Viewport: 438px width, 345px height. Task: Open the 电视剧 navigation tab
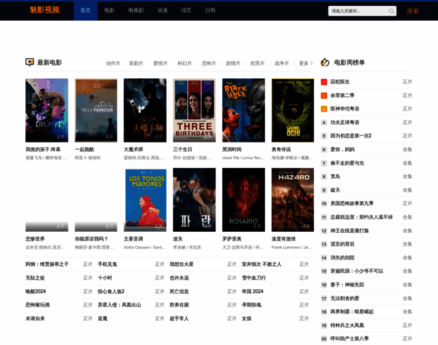(136, 10)
